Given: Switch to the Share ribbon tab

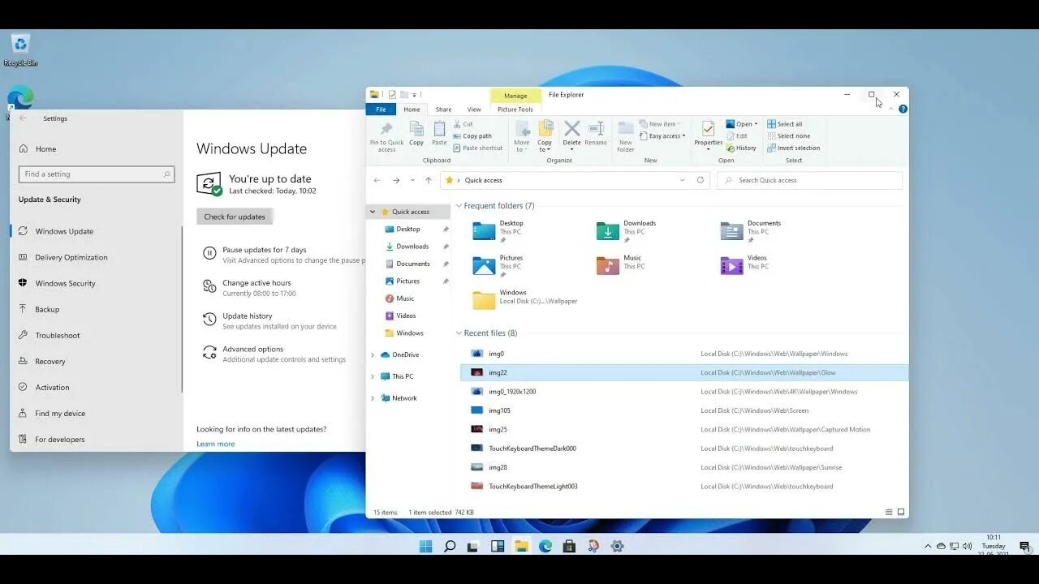Looking at the screenshot, I should pyautogui.click(x=443, y=109).
